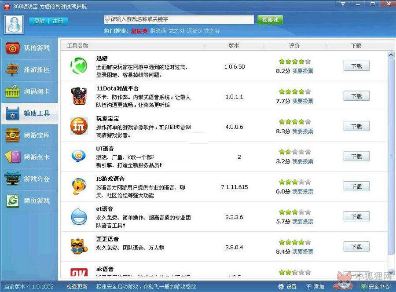Click the vertical scrollbar thumb
The width and height of the screenshot is (396, 292).
(391, 157)
